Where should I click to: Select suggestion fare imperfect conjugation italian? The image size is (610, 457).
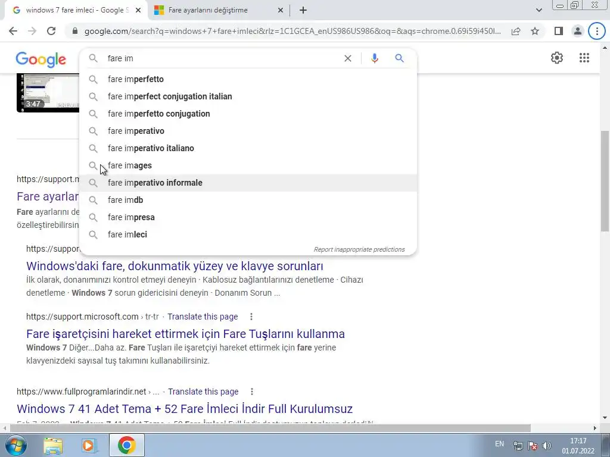click(x=248, y=96)
